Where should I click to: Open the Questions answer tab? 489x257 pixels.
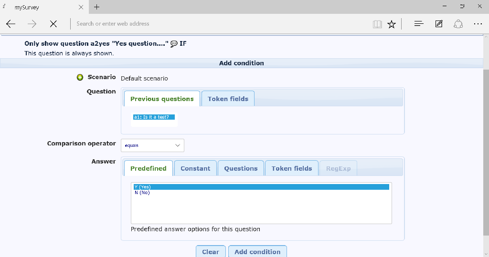pyautogui.click(x=241, y=168)
